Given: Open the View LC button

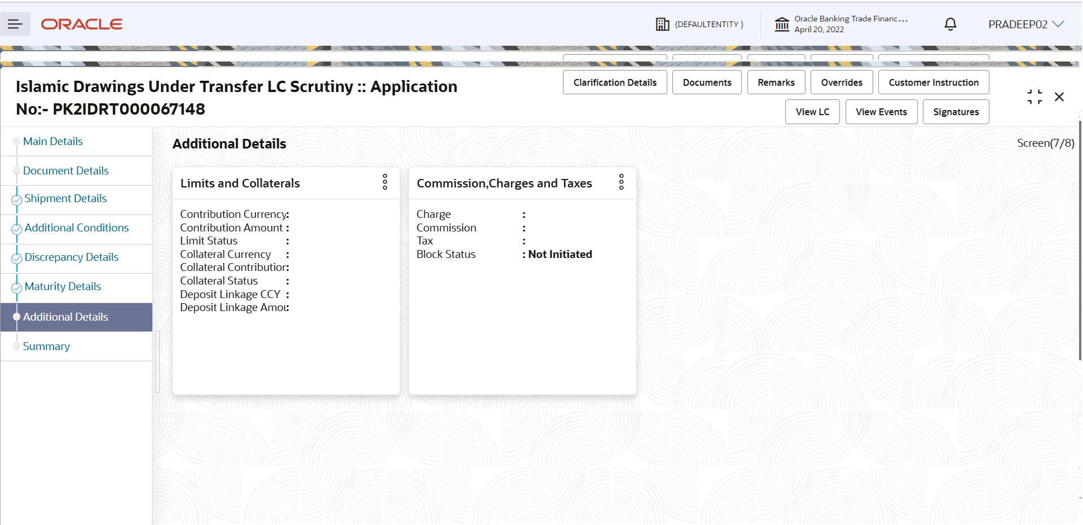Looking at the screenshot, I should pyautogui.click(x=812, y=112).
